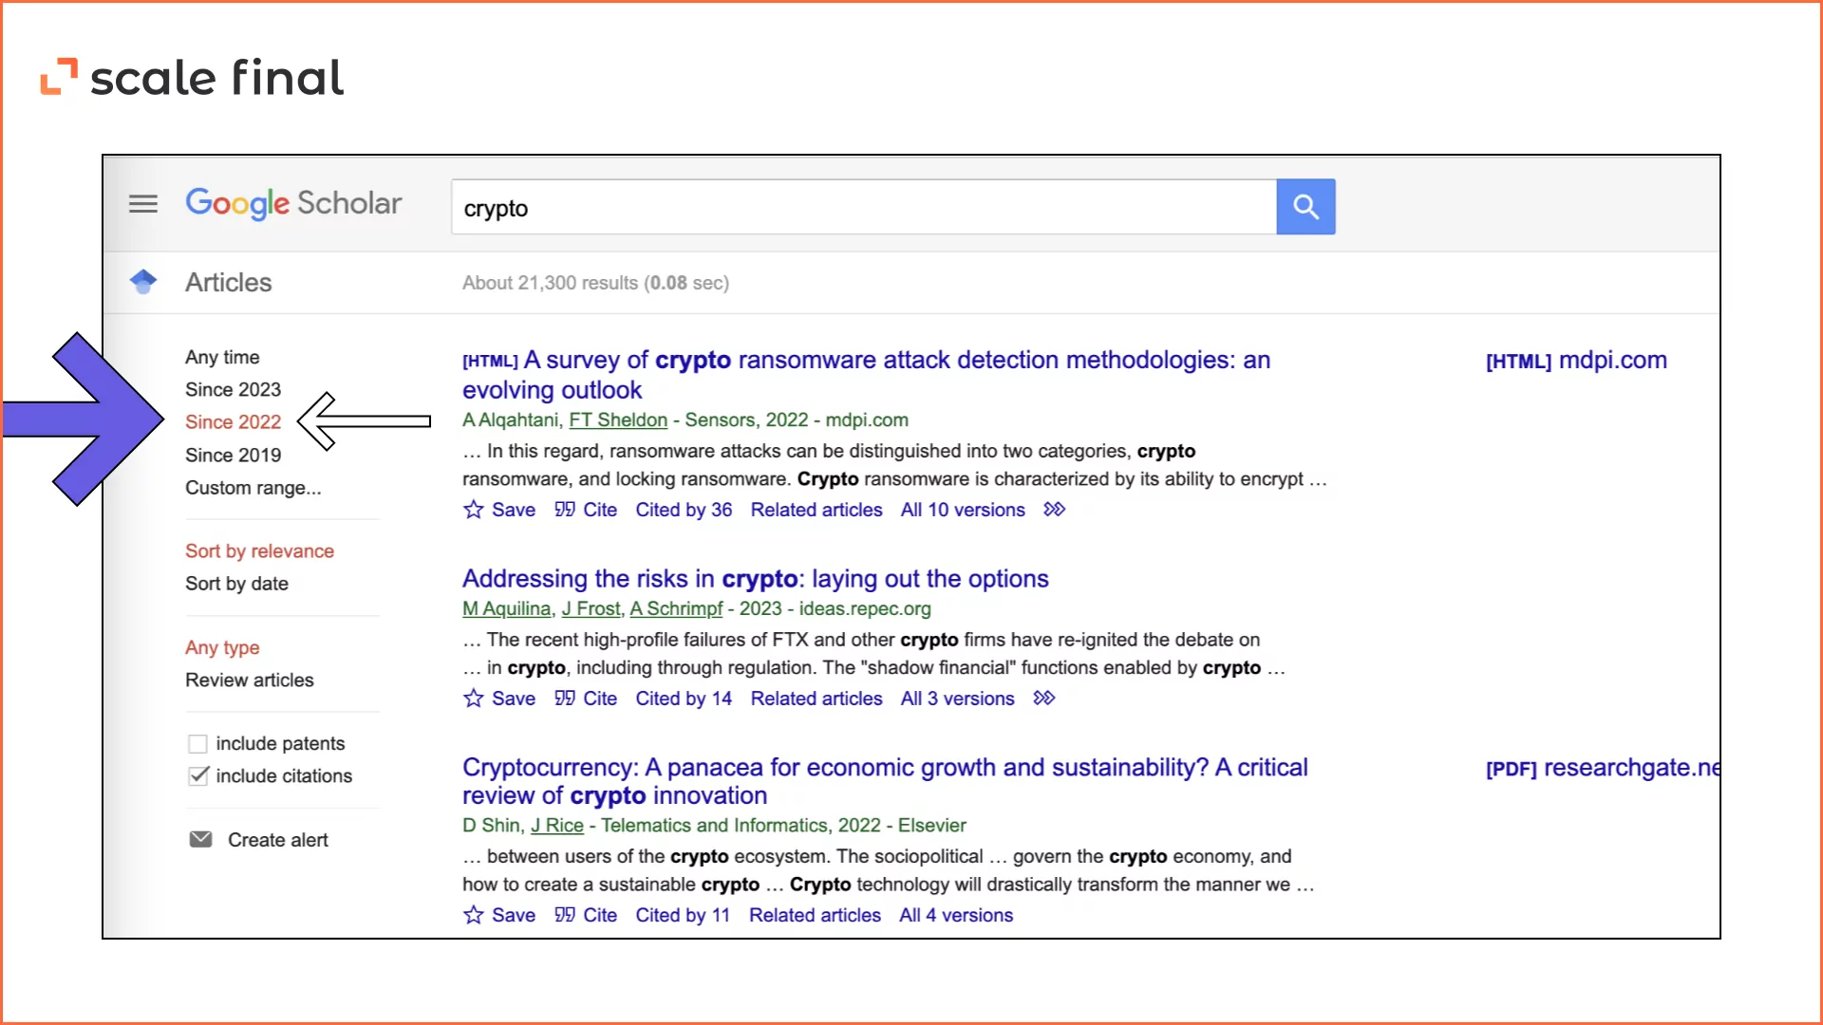Open the ransomware attack detection survey title
This screenshot has height=1025, width=1823.
pyautogui.click(x=866, y=375)
